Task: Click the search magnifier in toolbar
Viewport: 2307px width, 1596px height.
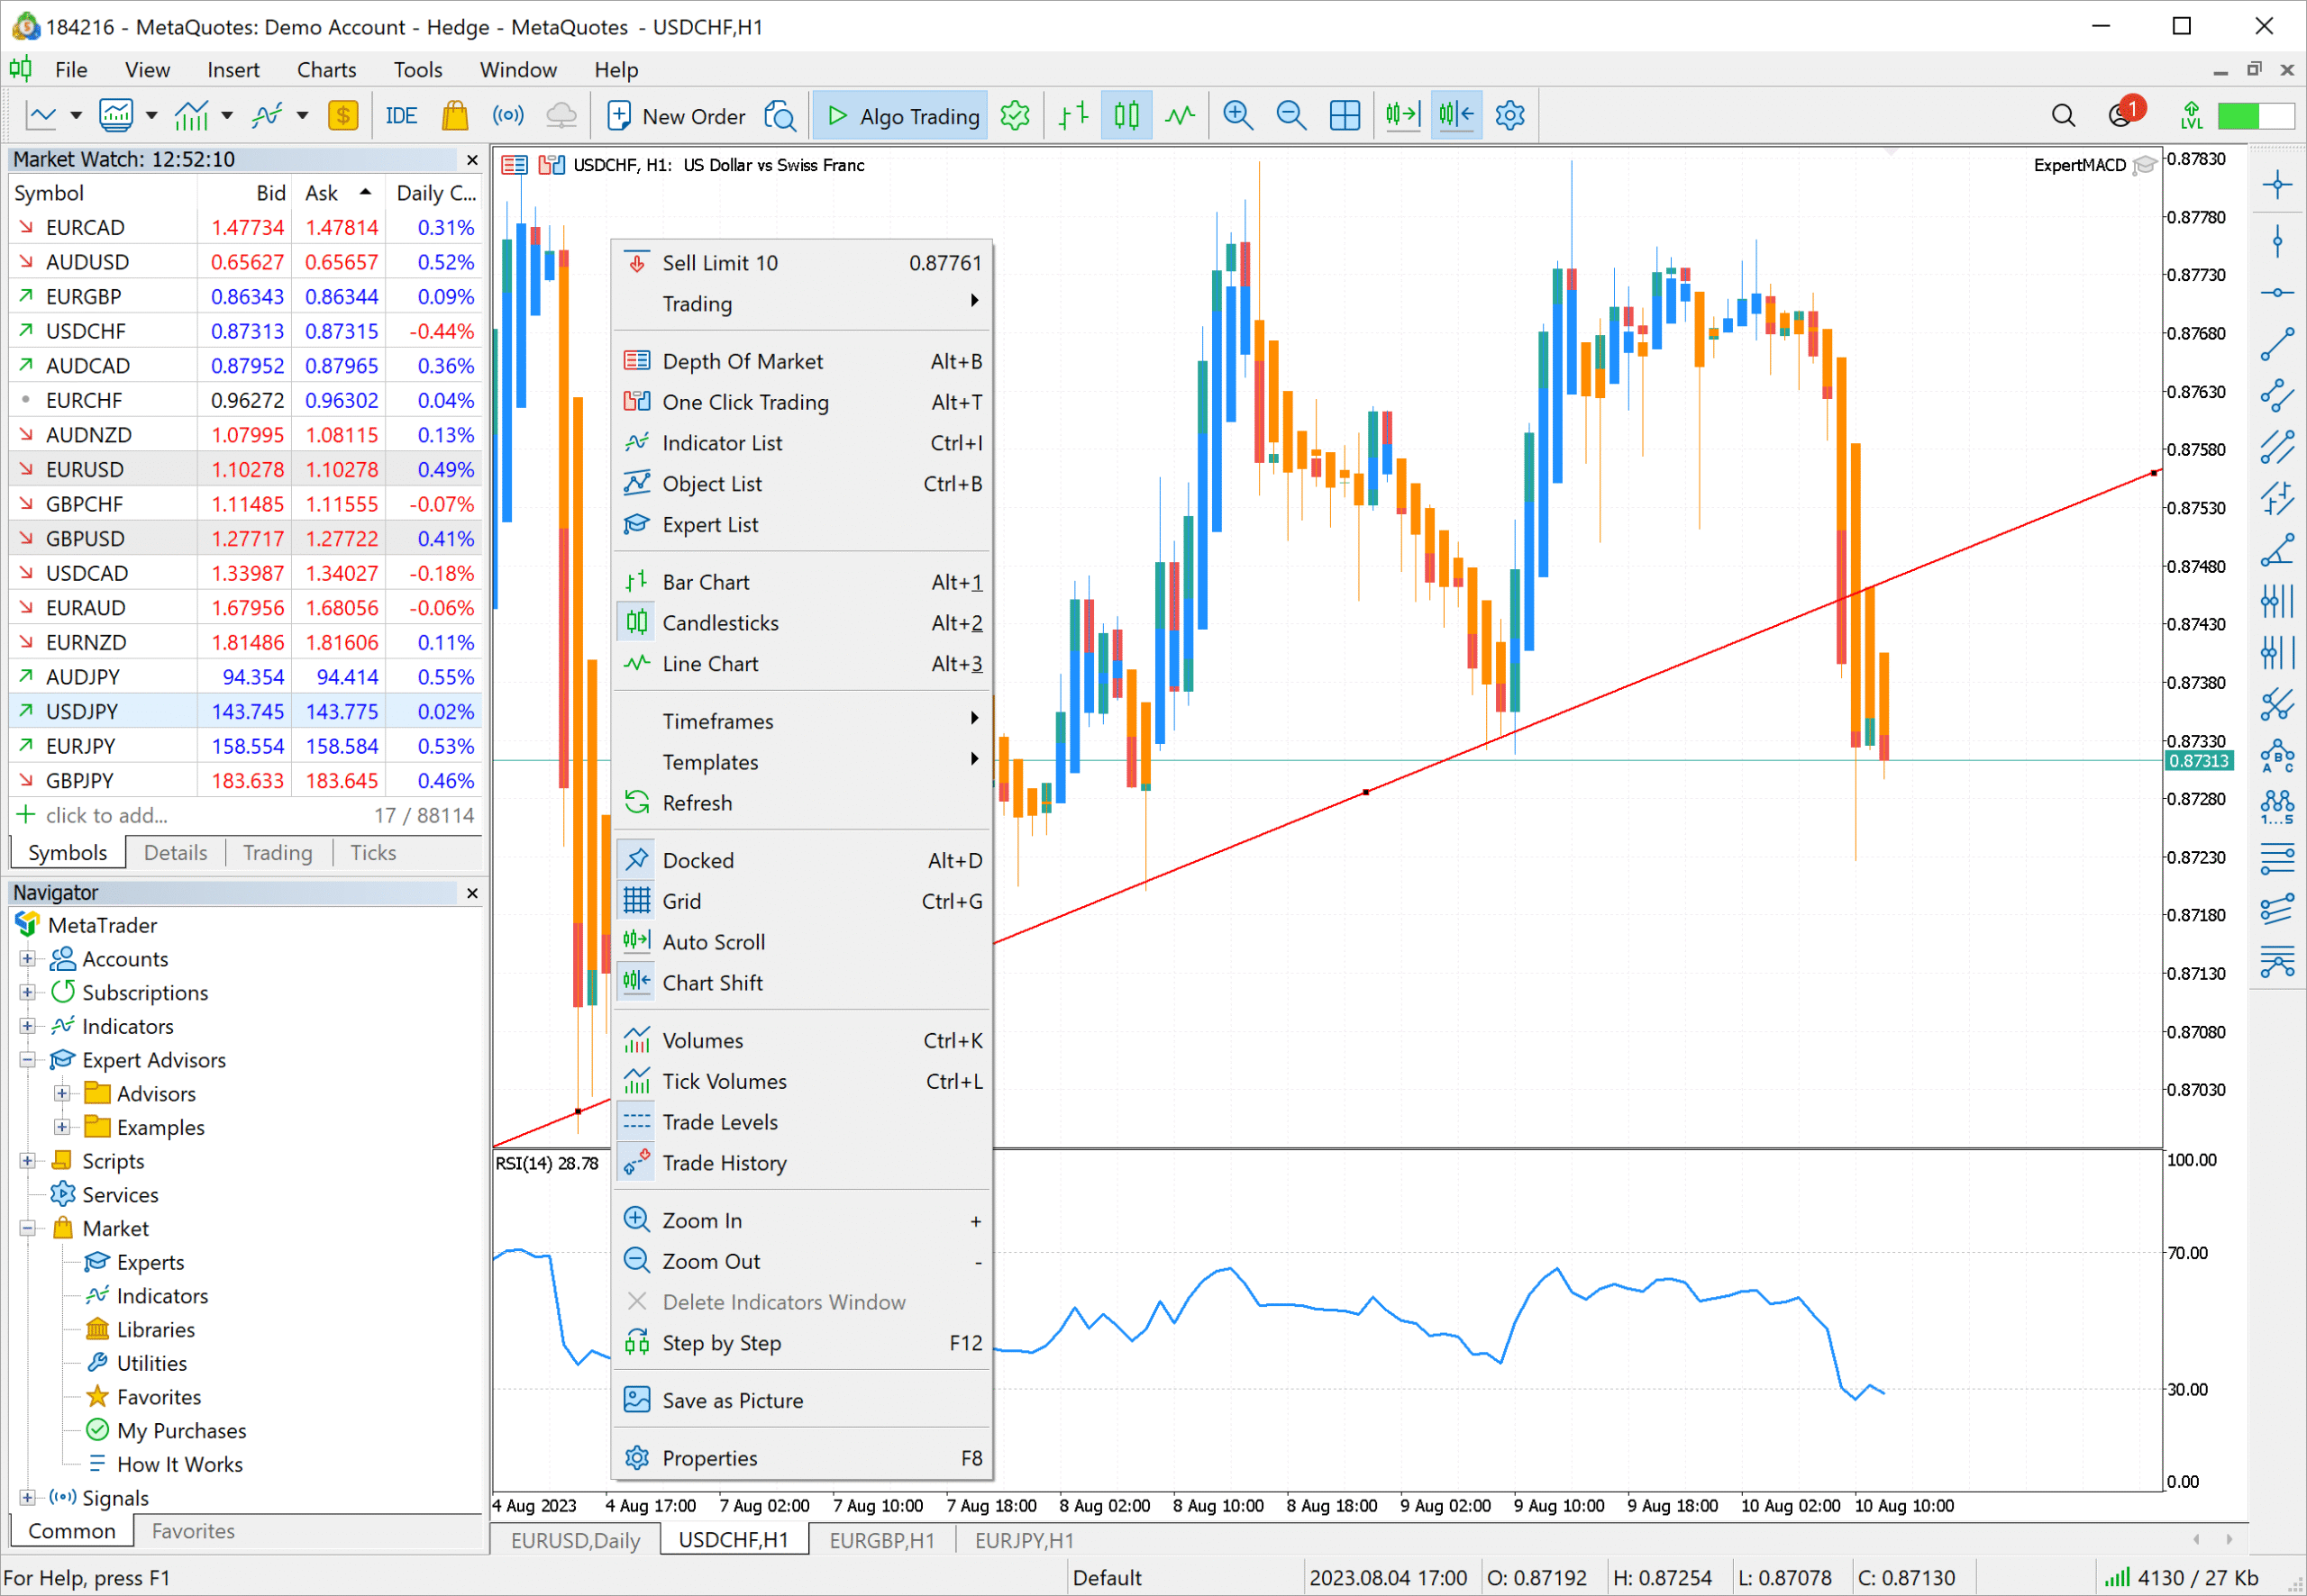Action: (x=2063, y=116)
